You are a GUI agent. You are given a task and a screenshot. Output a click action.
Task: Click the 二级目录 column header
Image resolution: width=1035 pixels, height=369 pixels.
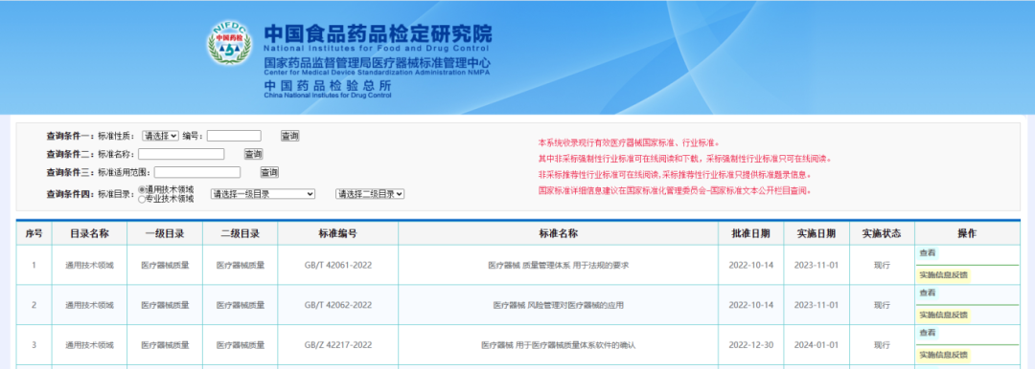(241, 233)
